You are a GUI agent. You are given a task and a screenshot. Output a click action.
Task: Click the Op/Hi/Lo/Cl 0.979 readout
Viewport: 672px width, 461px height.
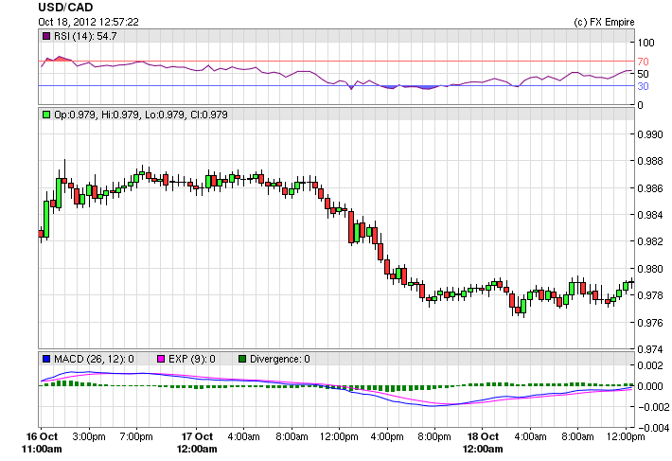tap(141, 115)
